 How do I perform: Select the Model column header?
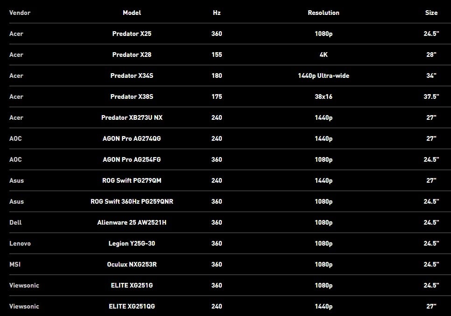[132, 13]
